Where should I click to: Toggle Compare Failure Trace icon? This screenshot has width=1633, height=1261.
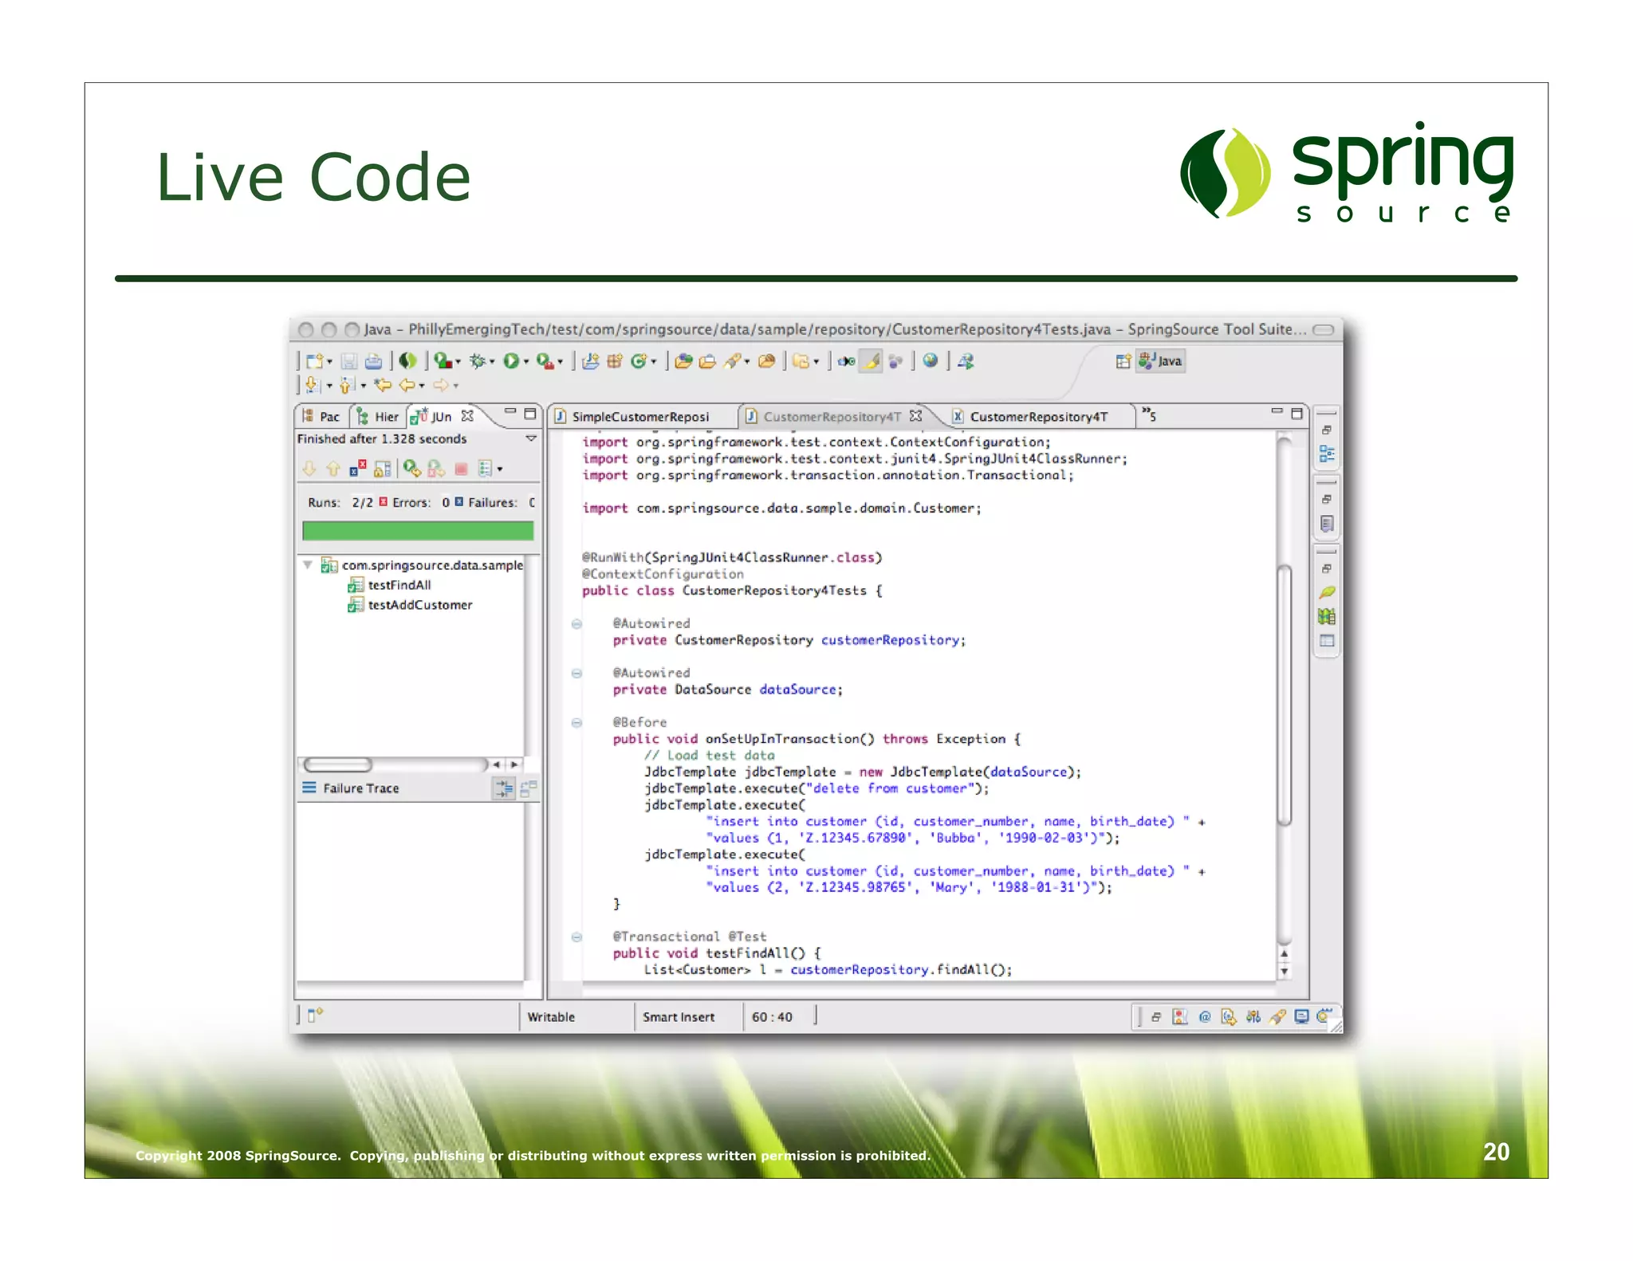click(528, 788)
